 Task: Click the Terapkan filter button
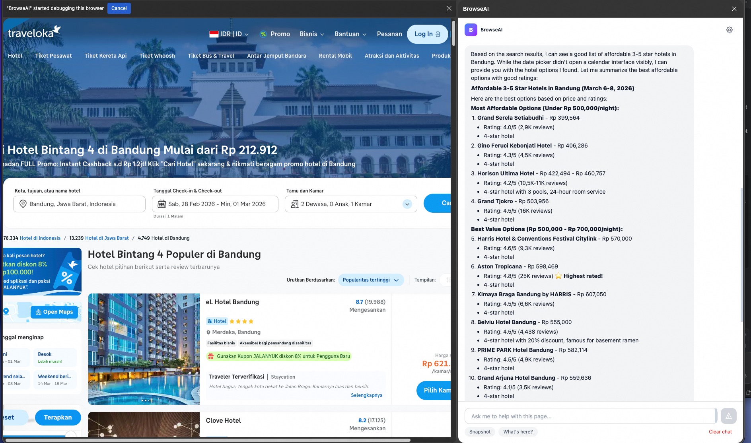[x=58, y=418]
